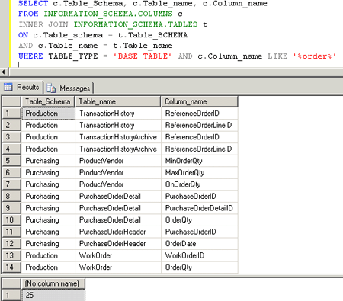Click the Table_name column header
Screen dimensions: 343x301
[x=117, y=101]
